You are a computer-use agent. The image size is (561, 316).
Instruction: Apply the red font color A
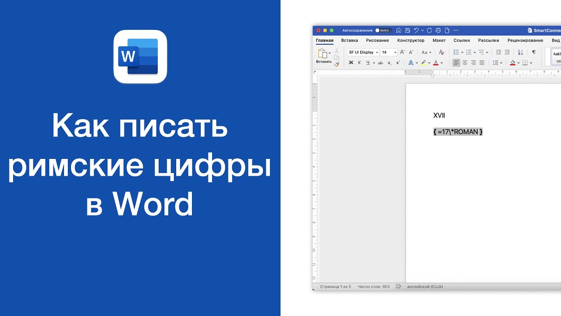tap(436, 63)
